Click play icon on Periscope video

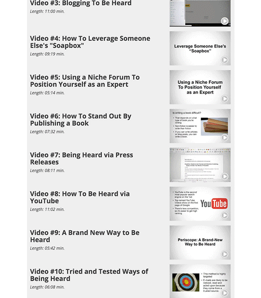point(224,254)
